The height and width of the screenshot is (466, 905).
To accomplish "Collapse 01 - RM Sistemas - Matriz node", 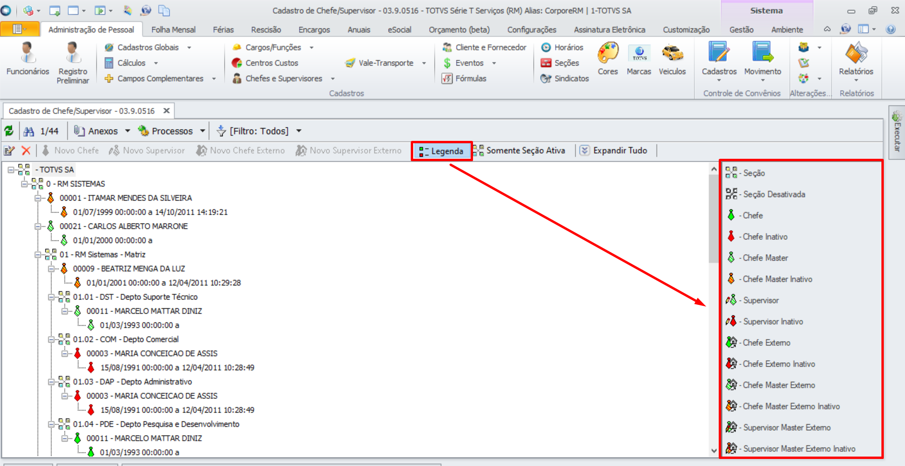I will (38, 254).
